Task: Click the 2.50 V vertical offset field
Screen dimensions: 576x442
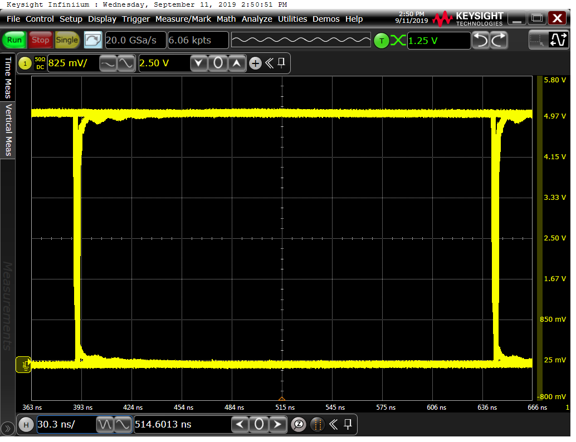Action: pyautogui.click(x=163, y=63)
